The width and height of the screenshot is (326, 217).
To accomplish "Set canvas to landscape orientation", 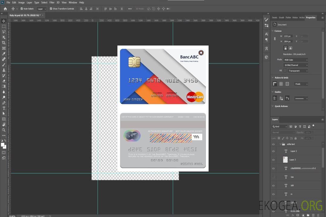I will [x=290, y=48].
